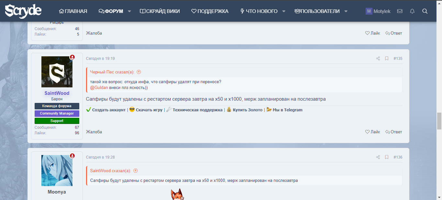Open the Скачать игру signature link

click(x=149, y=110)
